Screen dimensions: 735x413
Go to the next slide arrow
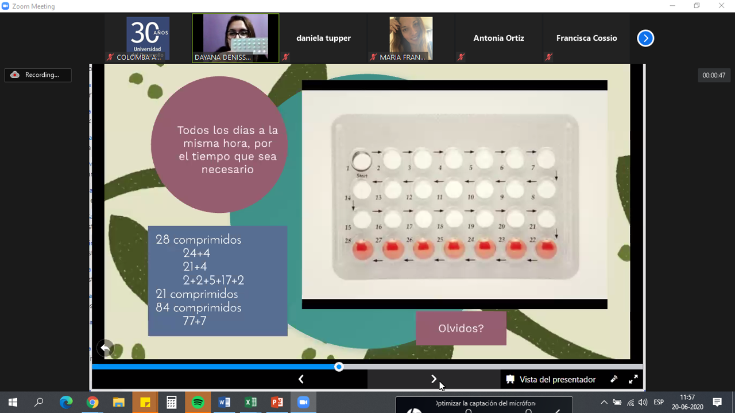(x=434, y=379)
